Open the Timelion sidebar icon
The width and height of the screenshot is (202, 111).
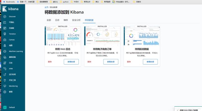point(5,34)
